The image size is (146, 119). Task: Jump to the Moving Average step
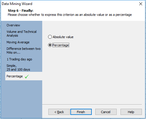(x=18, y=42)
